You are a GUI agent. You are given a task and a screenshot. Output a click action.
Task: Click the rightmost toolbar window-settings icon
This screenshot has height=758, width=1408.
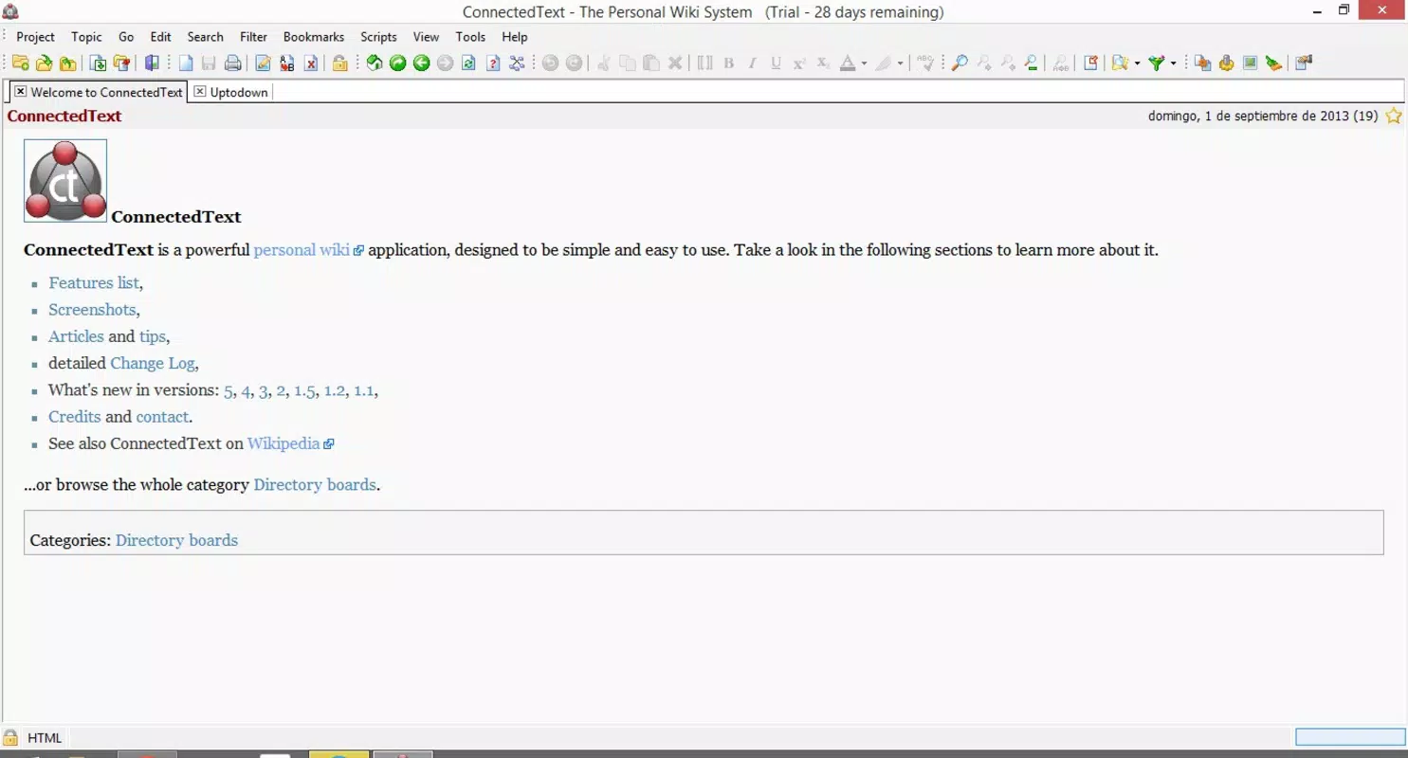pyautogui.click(x=1303, y=63)
